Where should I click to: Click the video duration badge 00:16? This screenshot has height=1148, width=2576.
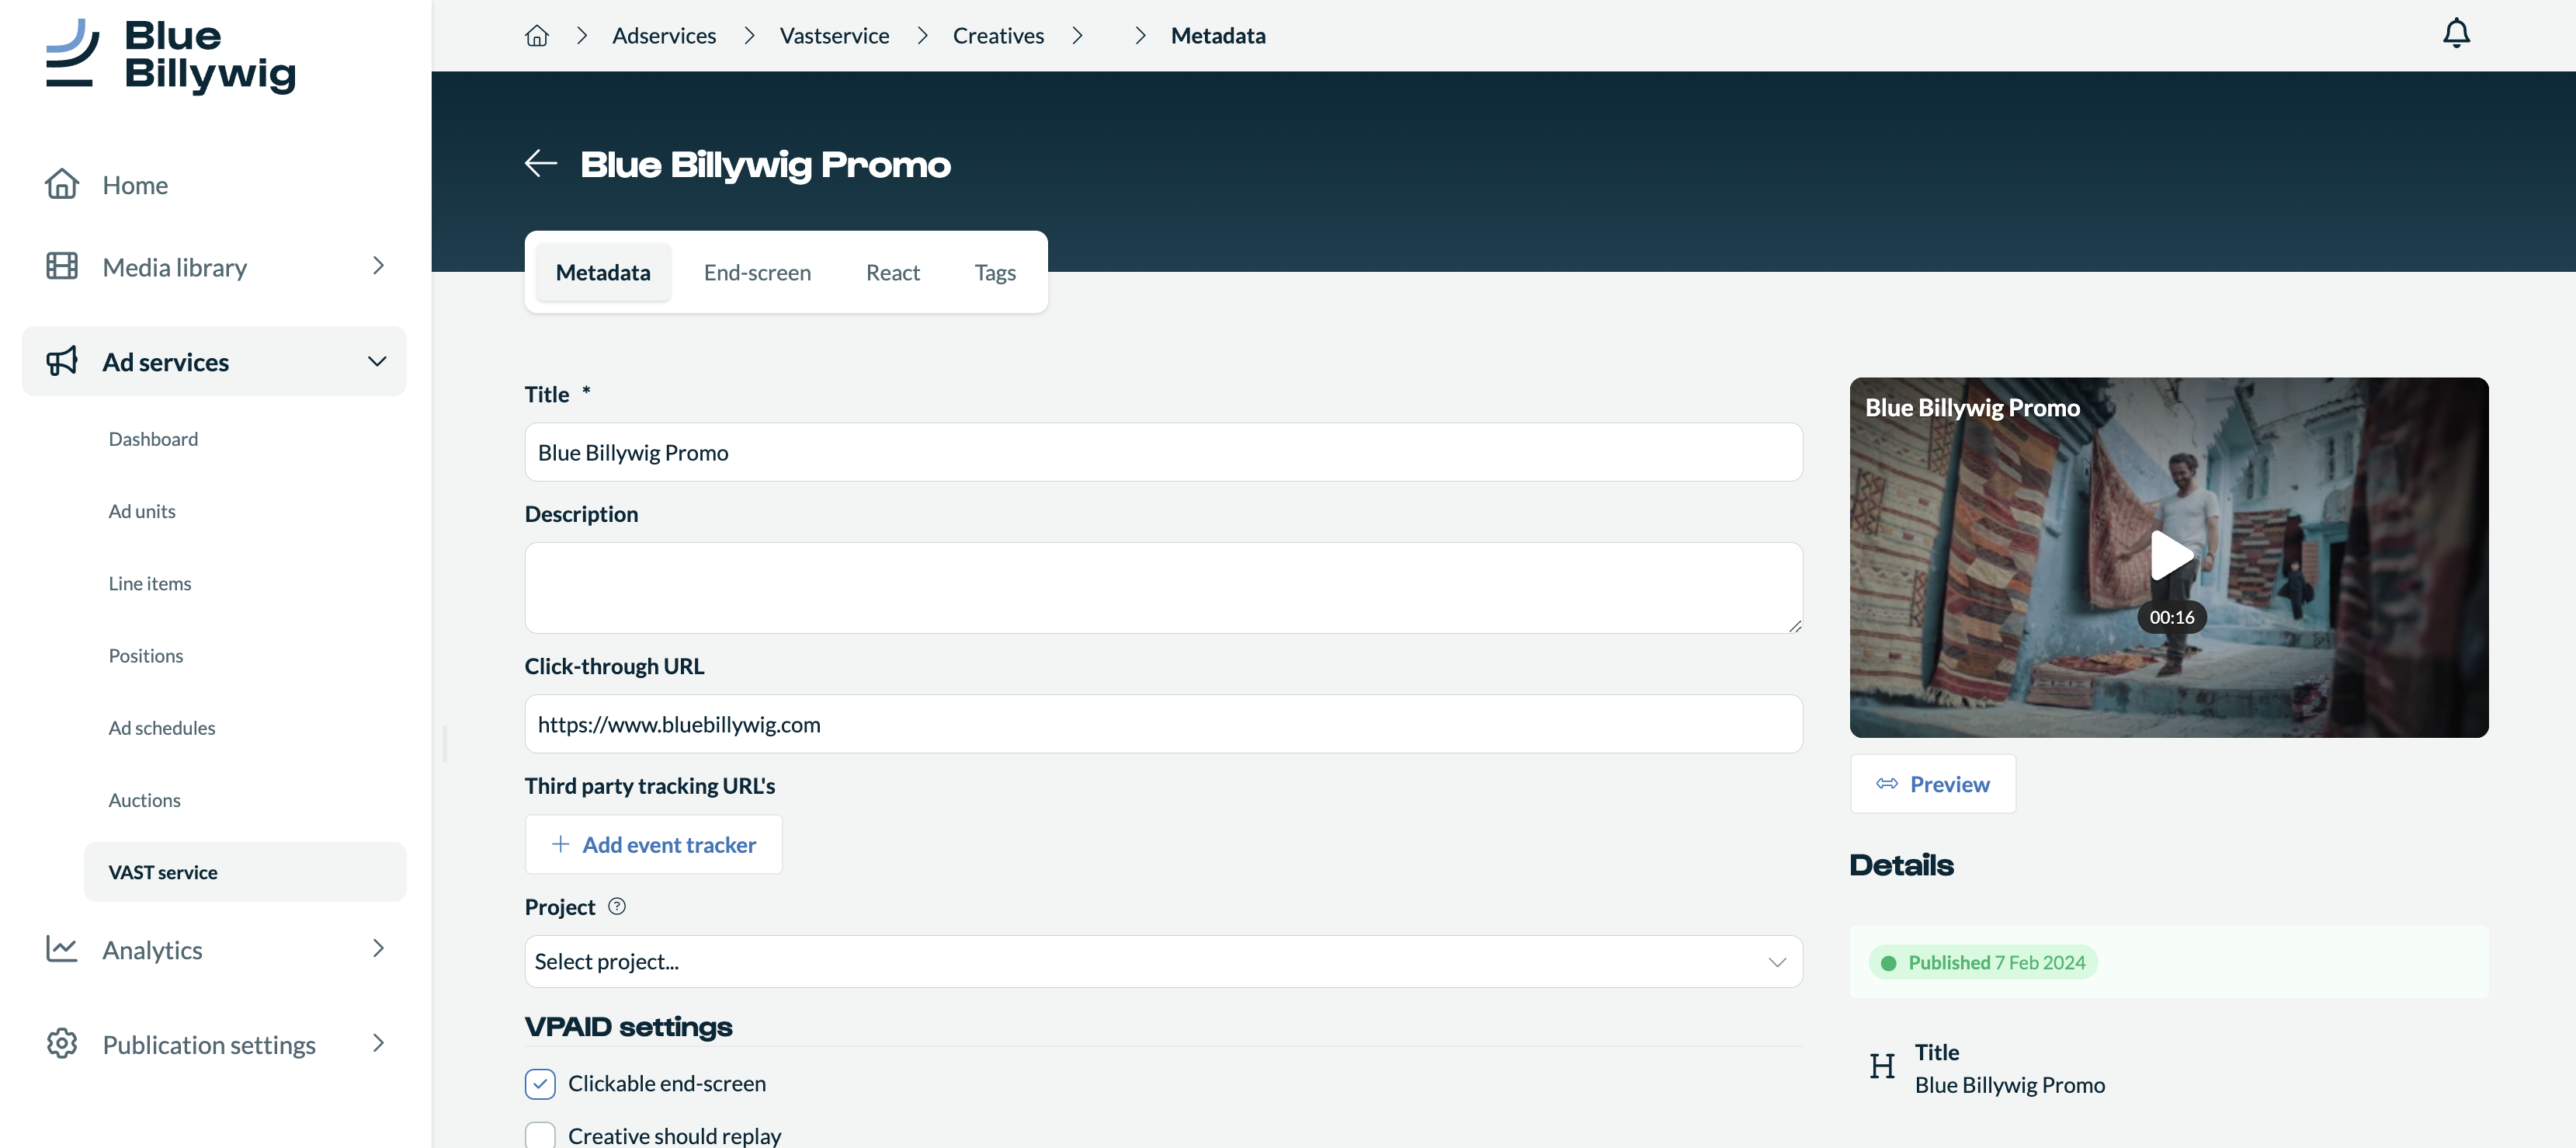pyautogui.click(x=2171, y=617)
